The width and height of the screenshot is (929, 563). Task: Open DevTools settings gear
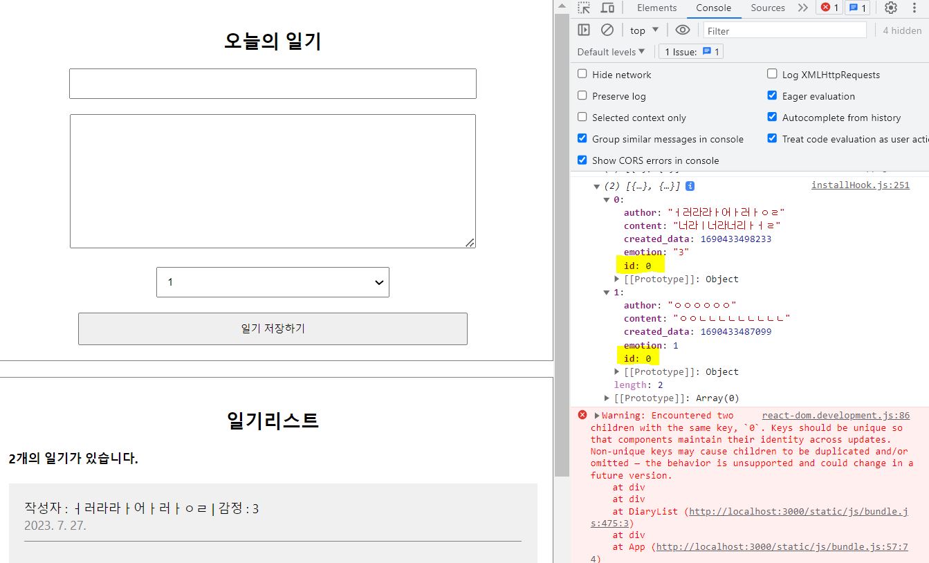[891, 8]
